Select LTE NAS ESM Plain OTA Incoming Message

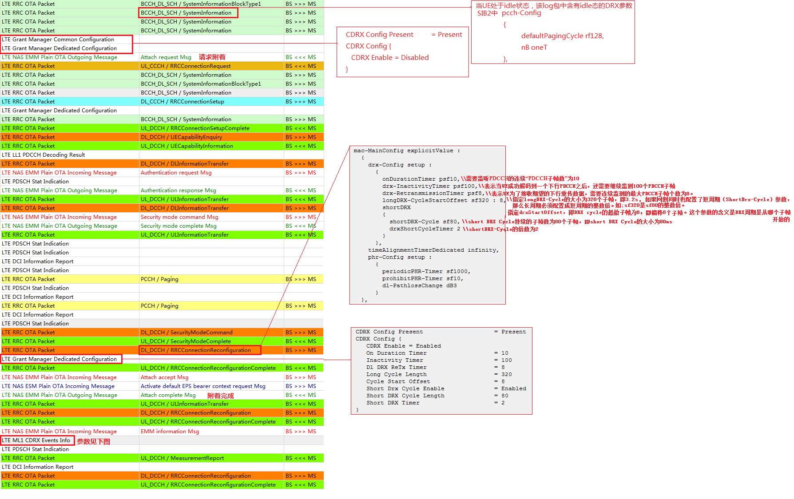(58, 386)
